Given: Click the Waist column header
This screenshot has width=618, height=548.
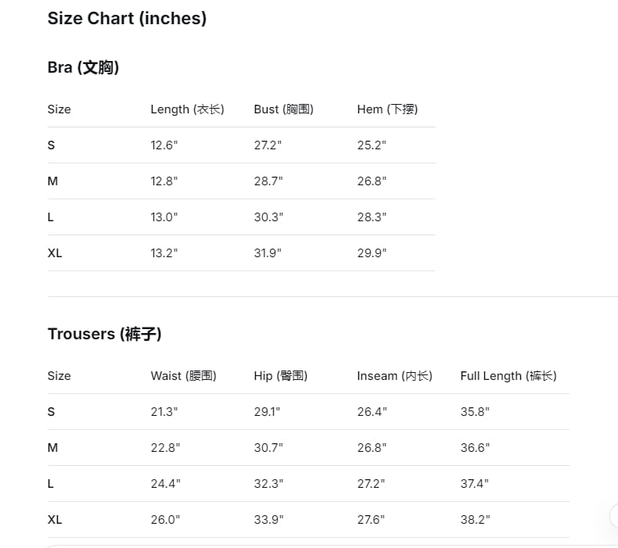Looking at the screenshot, I should tap(184, 376).
